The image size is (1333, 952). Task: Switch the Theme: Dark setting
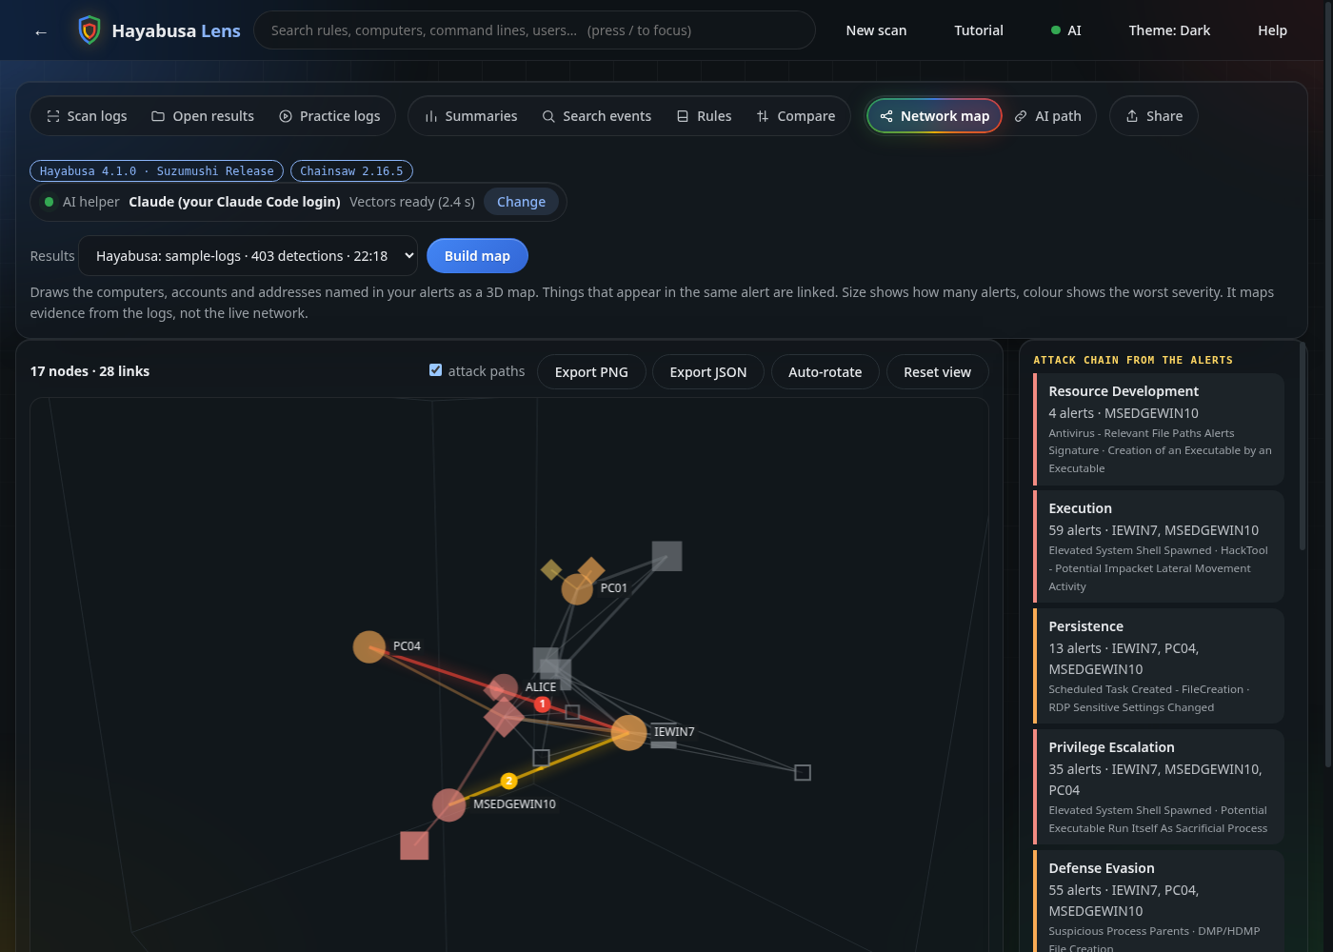tap(1169, 30)
